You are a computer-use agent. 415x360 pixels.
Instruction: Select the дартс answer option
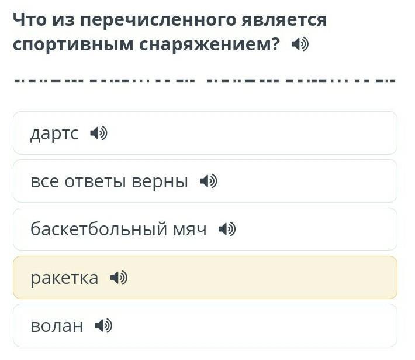pos(205,133)
